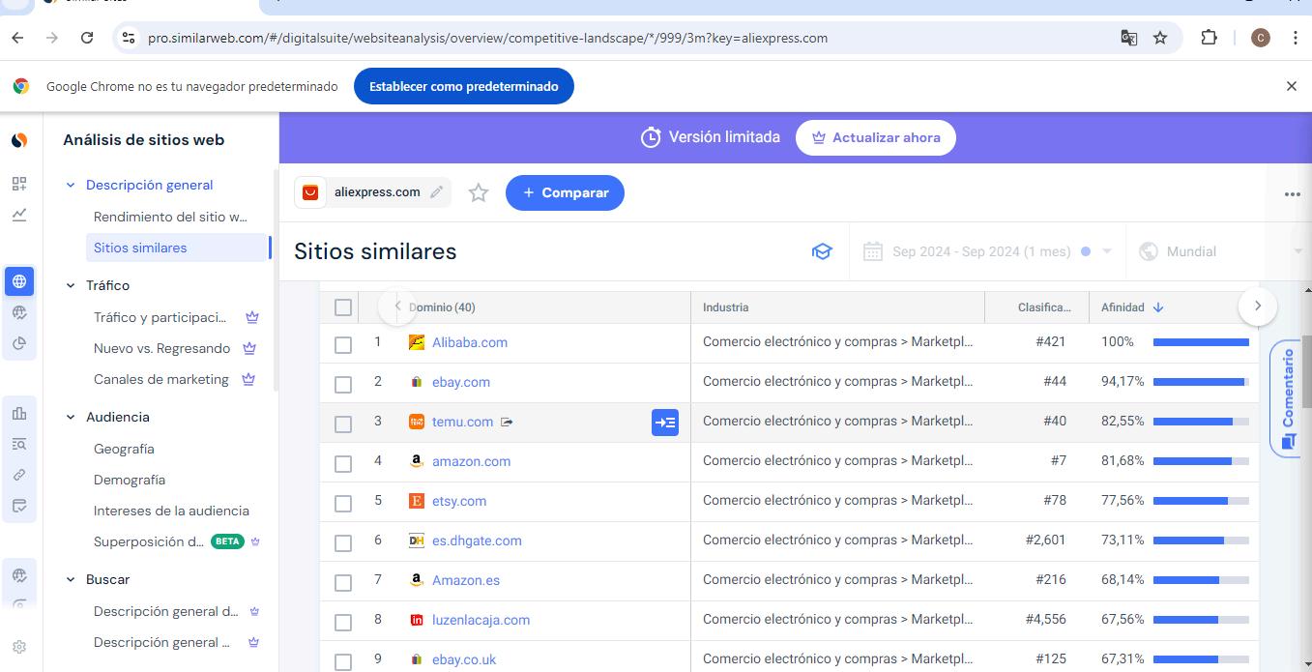Viewport: 1312px width, 672px height.
Task: Check the amazon.com row checkbox
Action: [x=343, y=463]
